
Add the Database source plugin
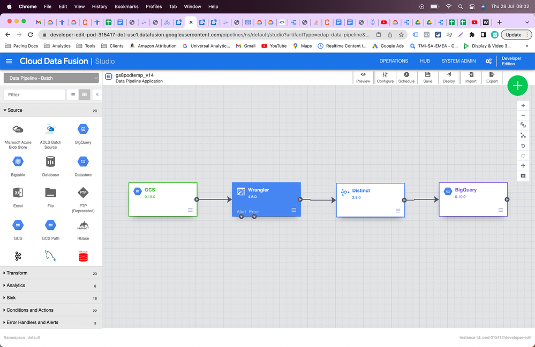point(50,166)
